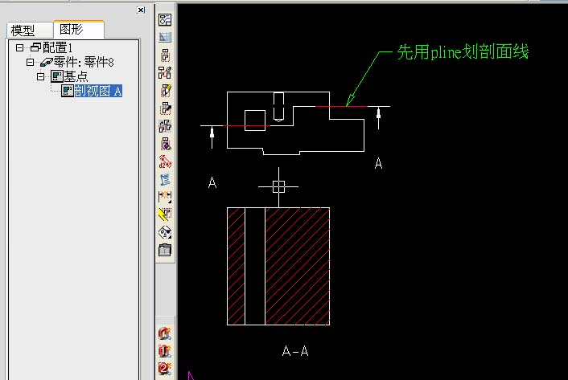Select the edit view icon with pencil
The width and height of the screenshot is (568, 380).
tap(165, 91)
